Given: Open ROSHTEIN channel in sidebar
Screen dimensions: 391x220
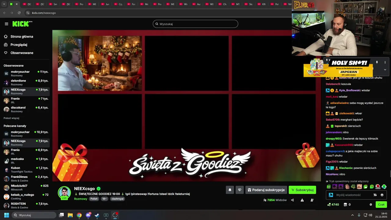Looking at the screenshot, I should point(26,205).
